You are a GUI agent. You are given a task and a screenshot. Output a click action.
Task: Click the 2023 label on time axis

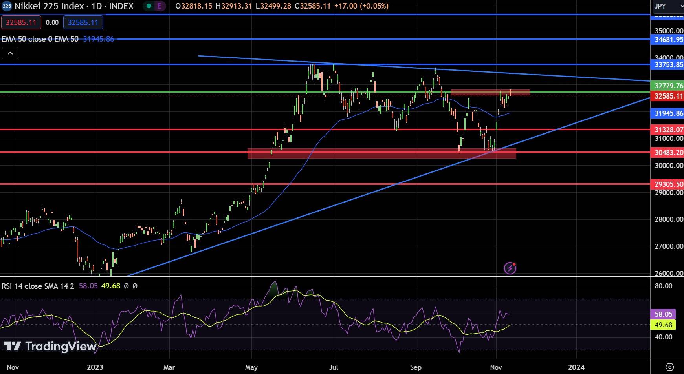95,367
